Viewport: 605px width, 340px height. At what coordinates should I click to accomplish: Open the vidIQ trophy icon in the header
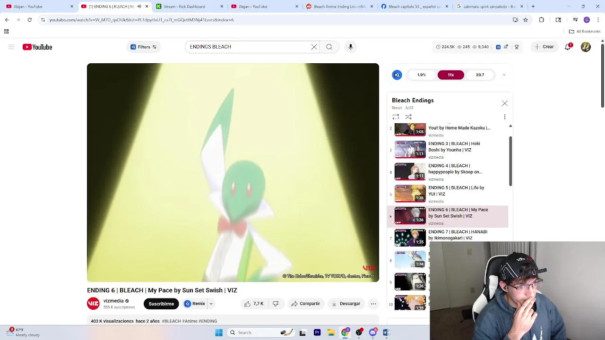click(517, 47)
